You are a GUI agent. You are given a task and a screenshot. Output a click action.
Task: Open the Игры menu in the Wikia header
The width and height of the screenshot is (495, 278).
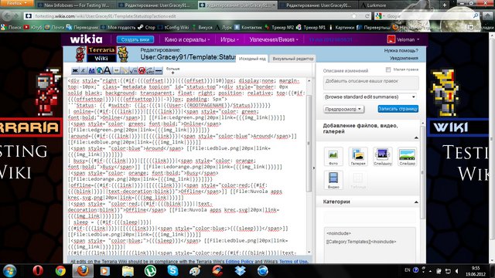pos(230,39)
